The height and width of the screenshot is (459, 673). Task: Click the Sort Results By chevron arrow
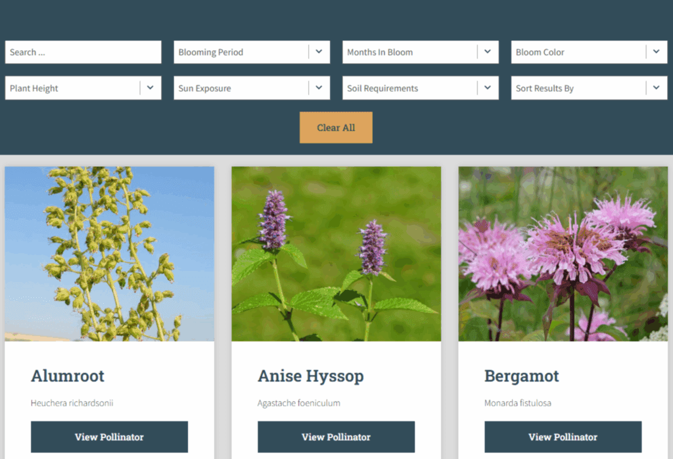(656, 87)
